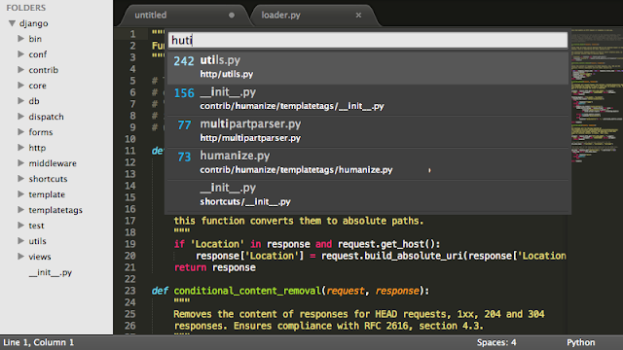
Task: Change the Python syntax in status bar
Action: [581, 342]
